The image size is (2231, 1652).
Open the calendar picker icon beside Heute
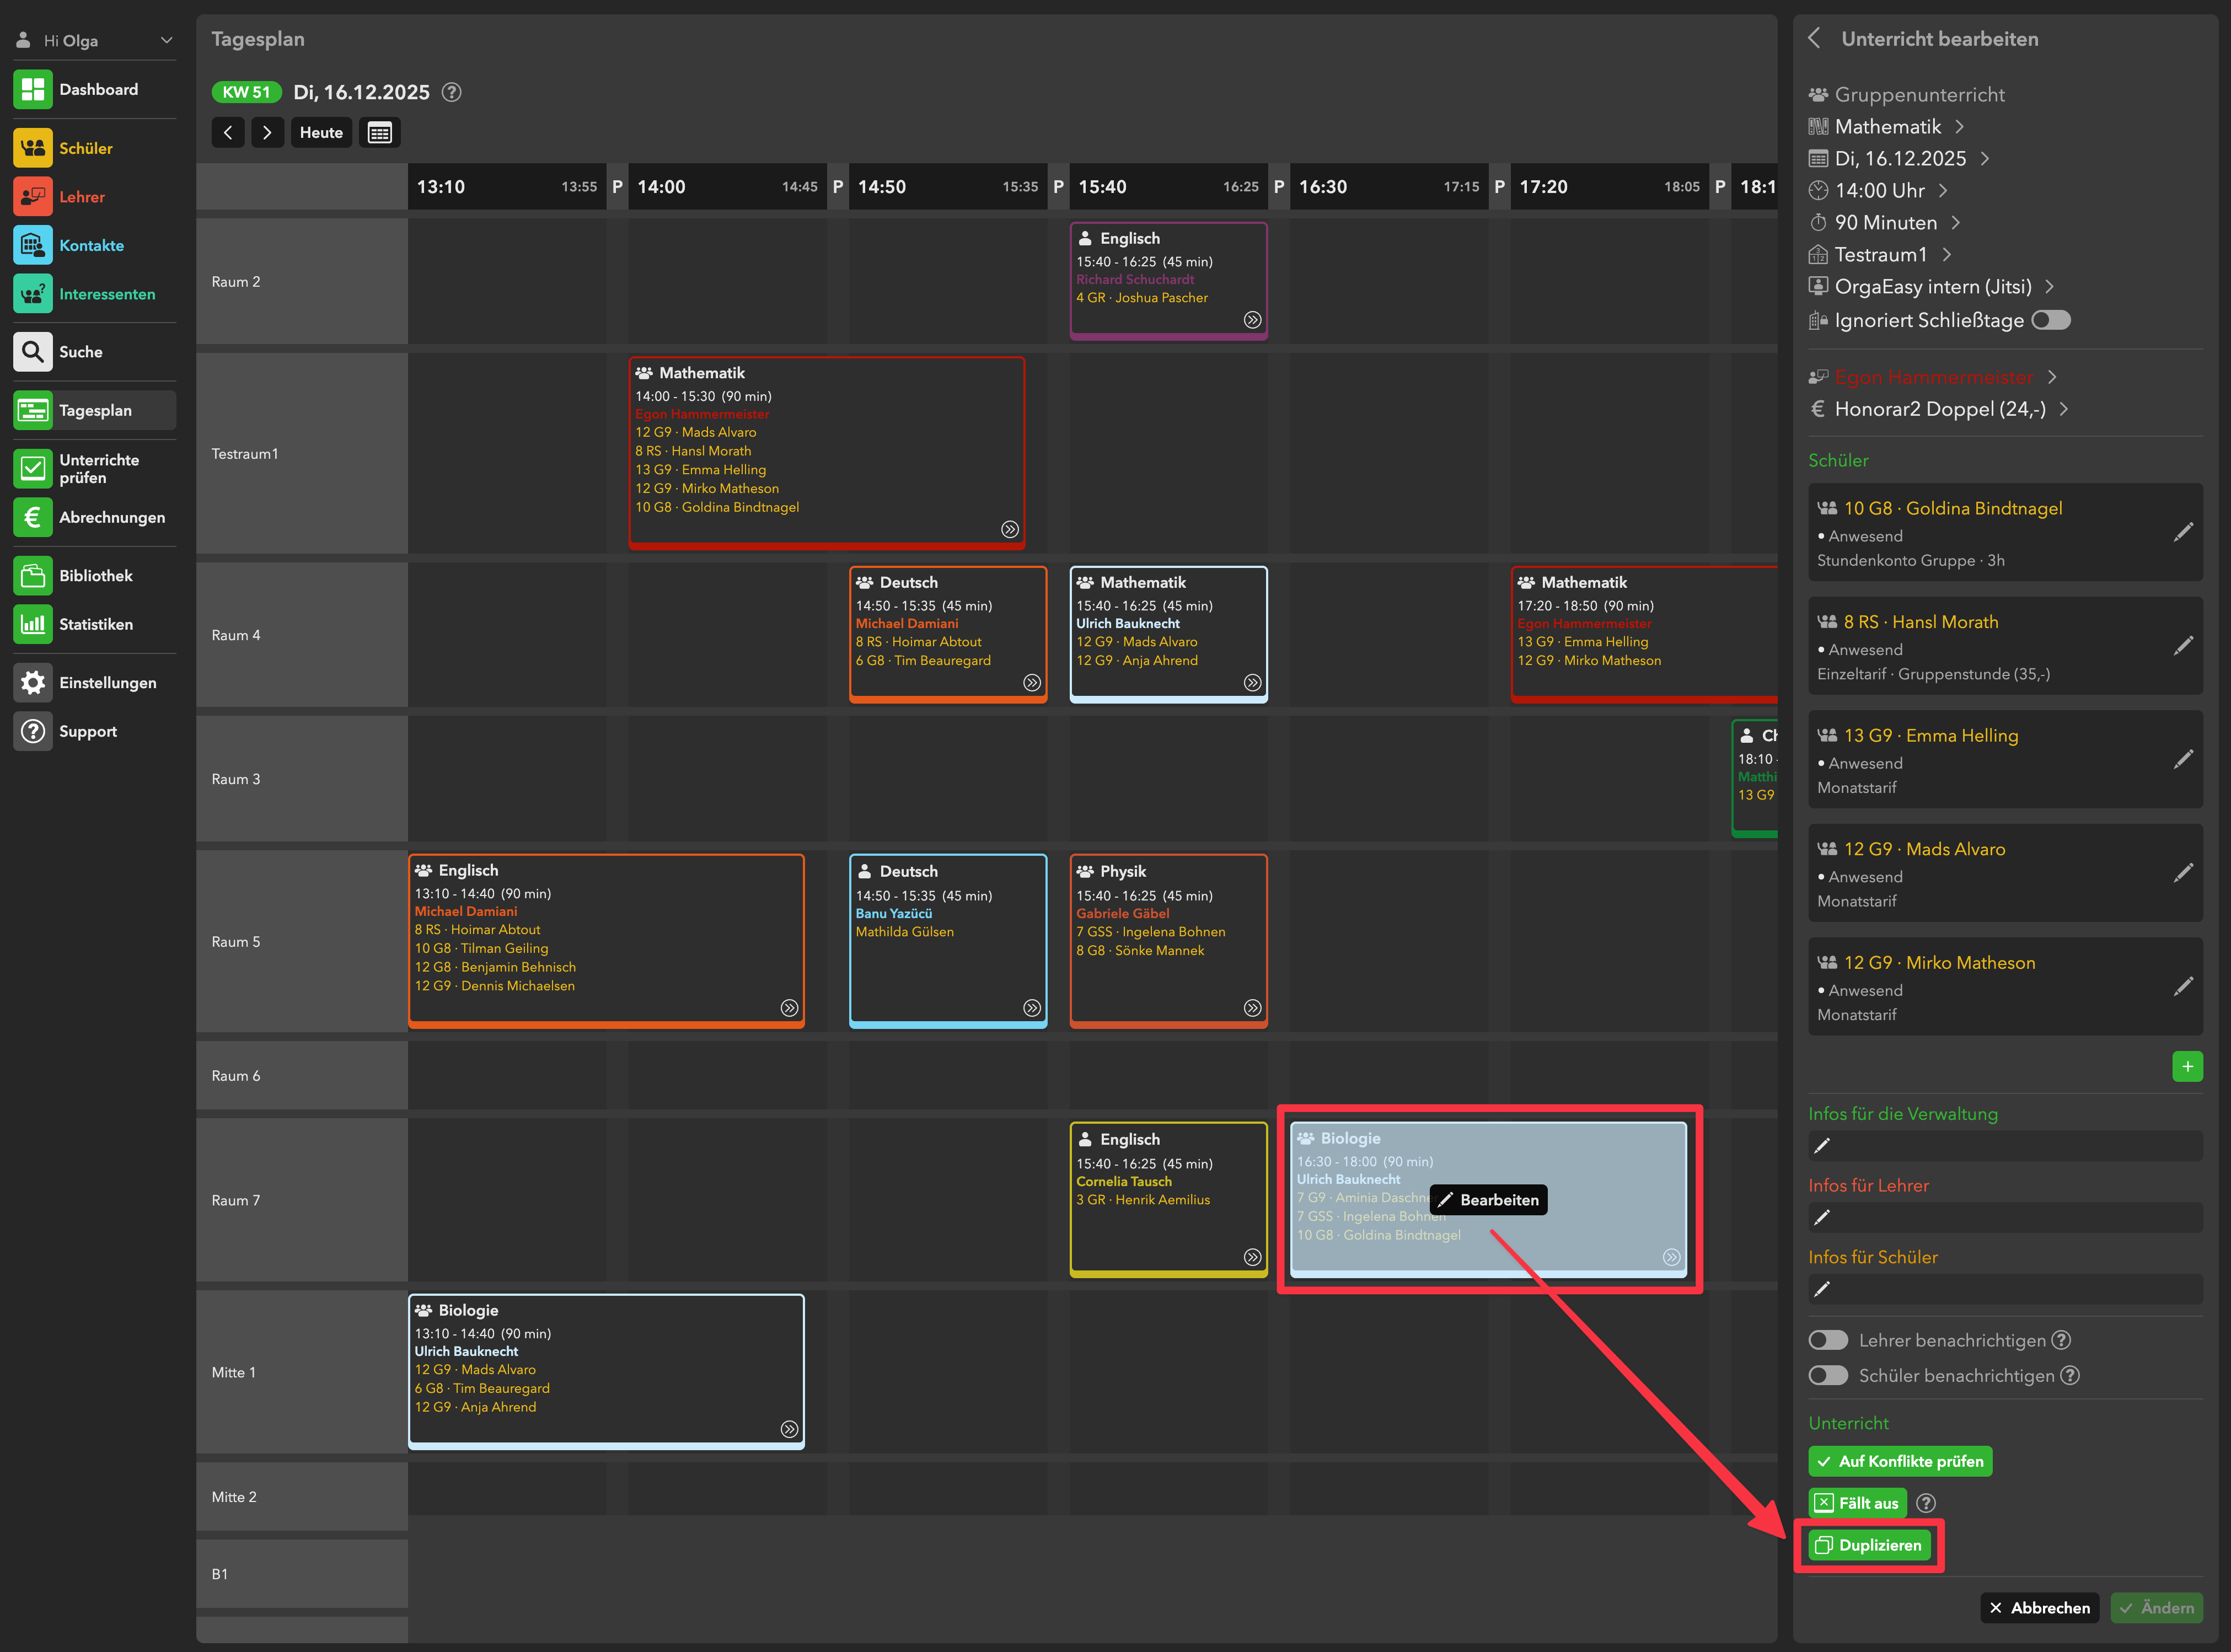(x=379, y=133)
